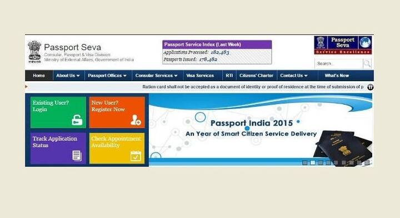The width and height of the screenshot is (400, 218).
Task: Select the first banner slide indicator
Action: point(305,162)
